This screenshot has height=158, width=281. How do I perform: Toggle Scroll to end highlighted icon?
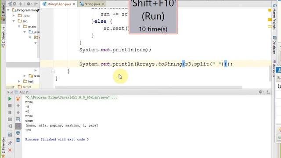18,126
